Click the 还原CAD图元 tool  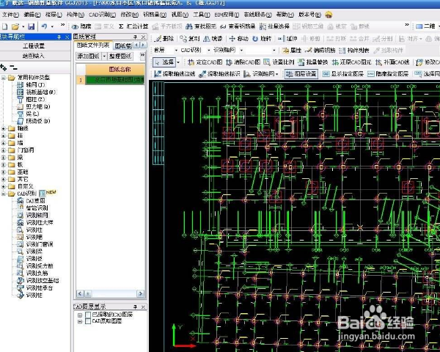coord(351,62)
